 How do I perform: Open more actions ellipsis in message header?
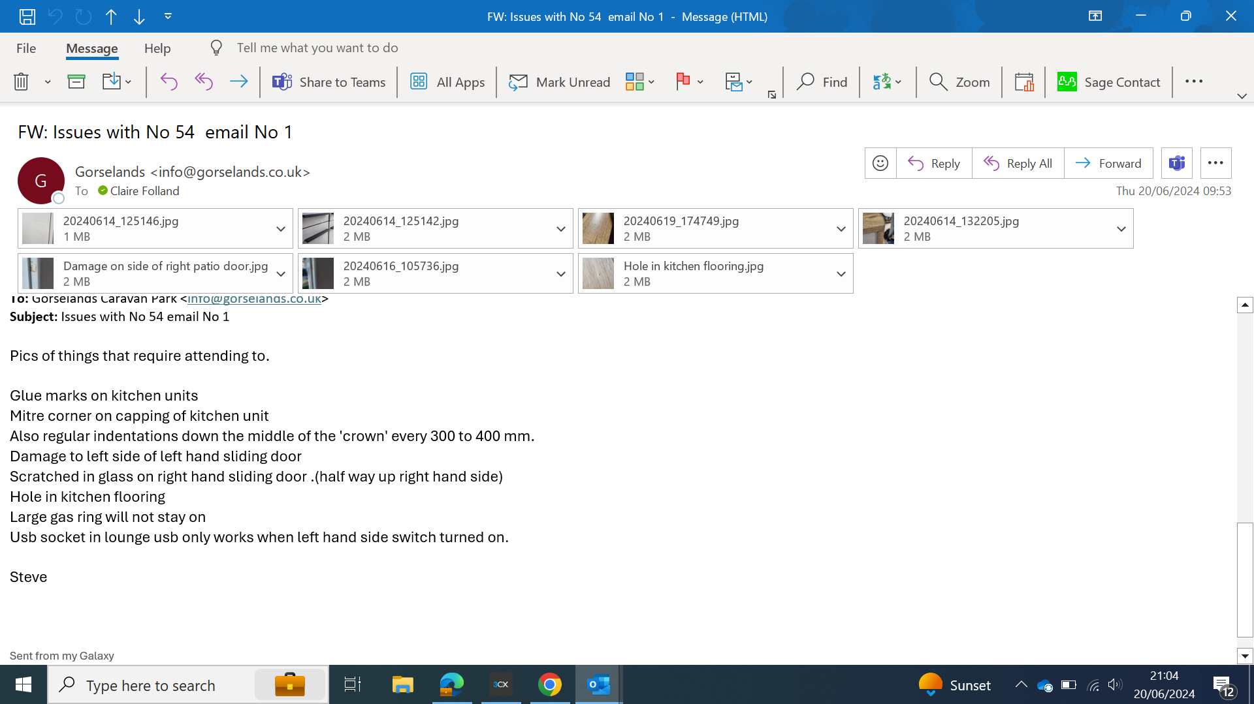[1215, 163]
